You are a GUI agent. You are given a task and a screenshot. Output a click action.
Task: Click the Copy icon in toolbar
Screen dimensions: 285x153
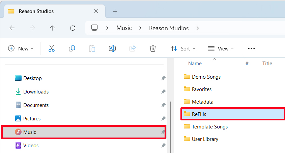point(72,48)
